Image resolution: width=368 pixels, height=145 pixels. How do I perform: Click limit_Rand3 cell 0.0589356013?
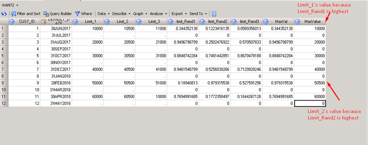tap(246, 29)
